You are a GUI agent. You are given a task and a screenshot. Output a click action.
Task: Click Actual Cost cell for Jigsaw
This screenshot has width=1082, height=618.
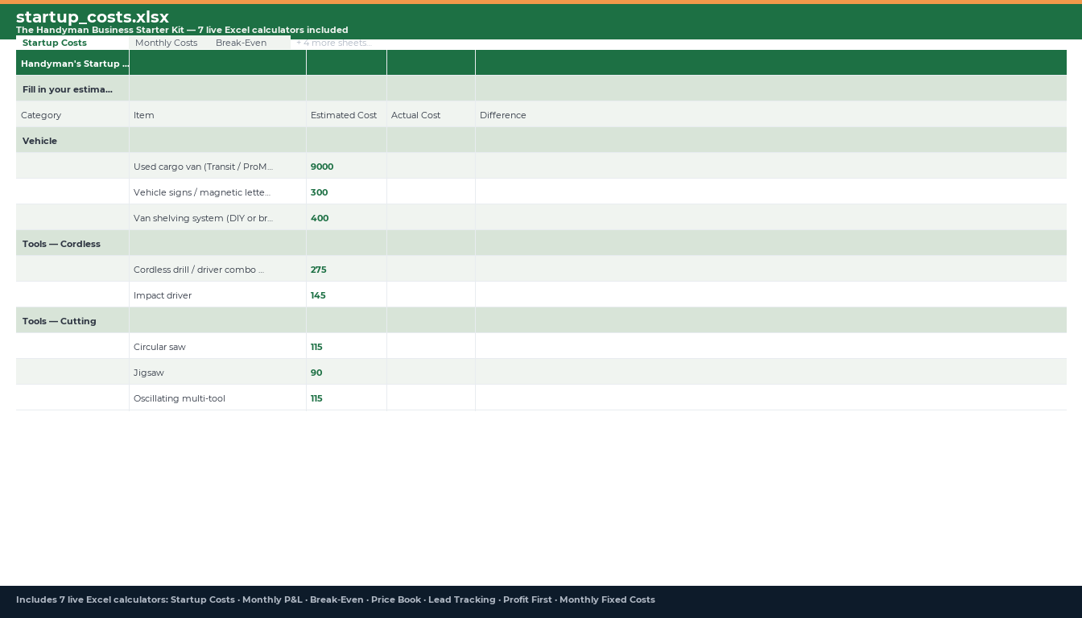pos(431,372)
